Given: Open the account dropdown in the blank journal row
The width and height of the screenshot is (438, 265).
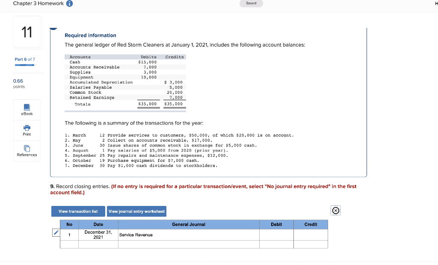Looking at the screenshot, I should point(188,244).
